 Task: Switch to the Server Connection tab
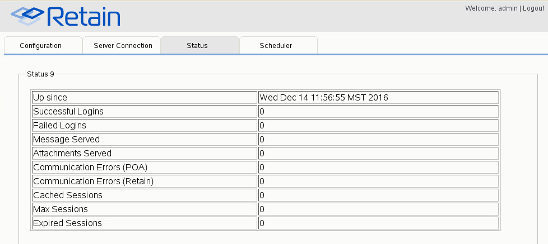(123, 46)
